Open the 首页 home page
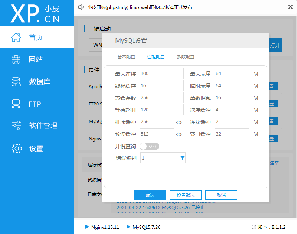The image size is (297, 234). coord(35,37)
